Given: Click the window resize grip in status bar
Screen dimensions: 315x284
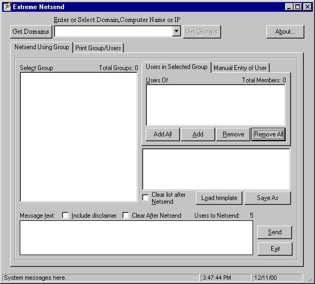Looking at the screenshot, I should (310, 279).
